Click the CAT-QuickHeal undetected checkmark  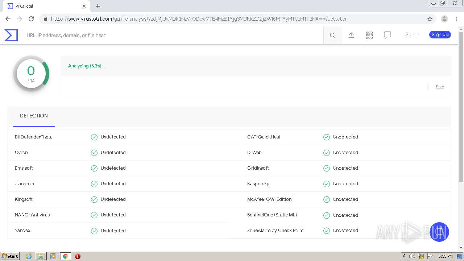tap(327, 137)
